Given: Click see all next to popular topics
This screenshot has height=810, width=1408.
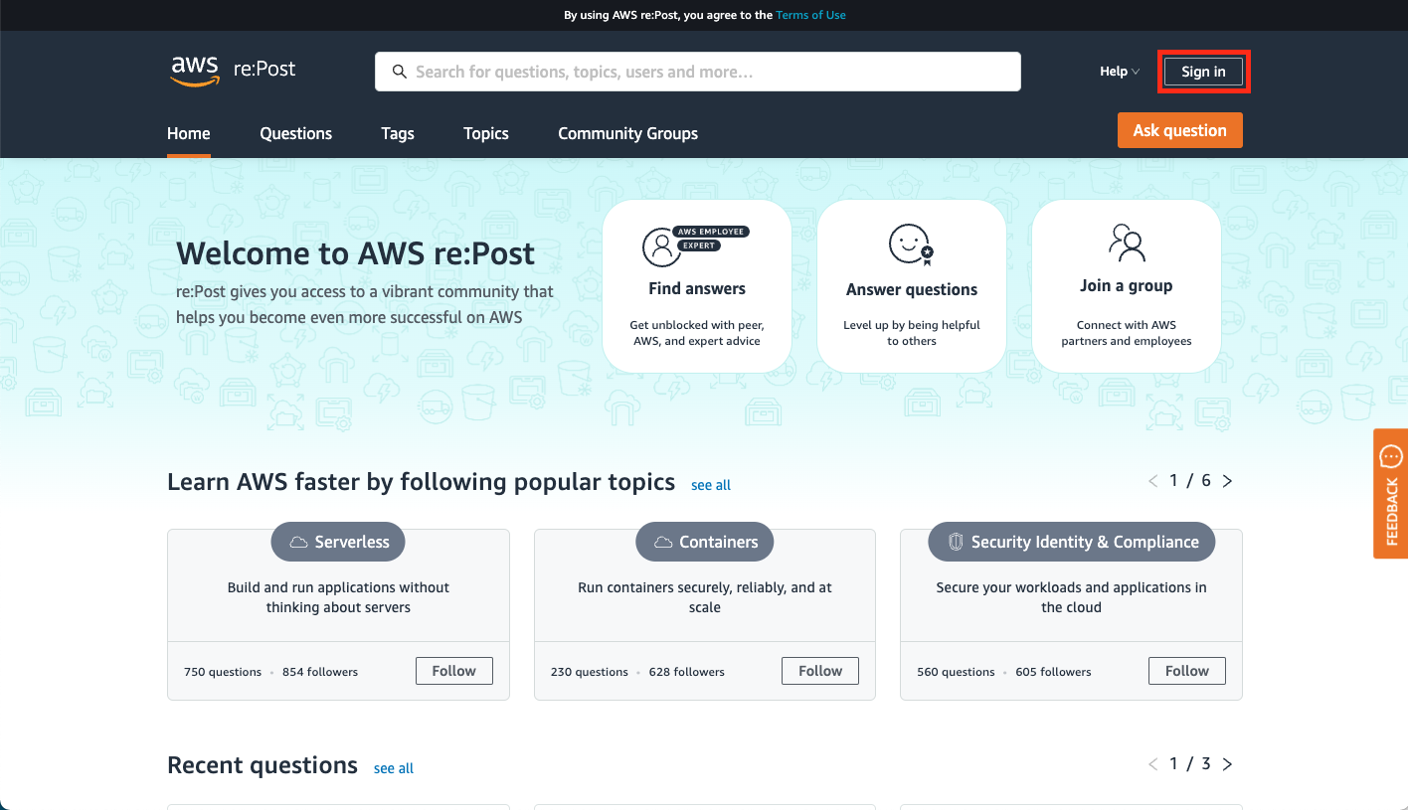Looking at the screenshot, I should coord(711,485).
